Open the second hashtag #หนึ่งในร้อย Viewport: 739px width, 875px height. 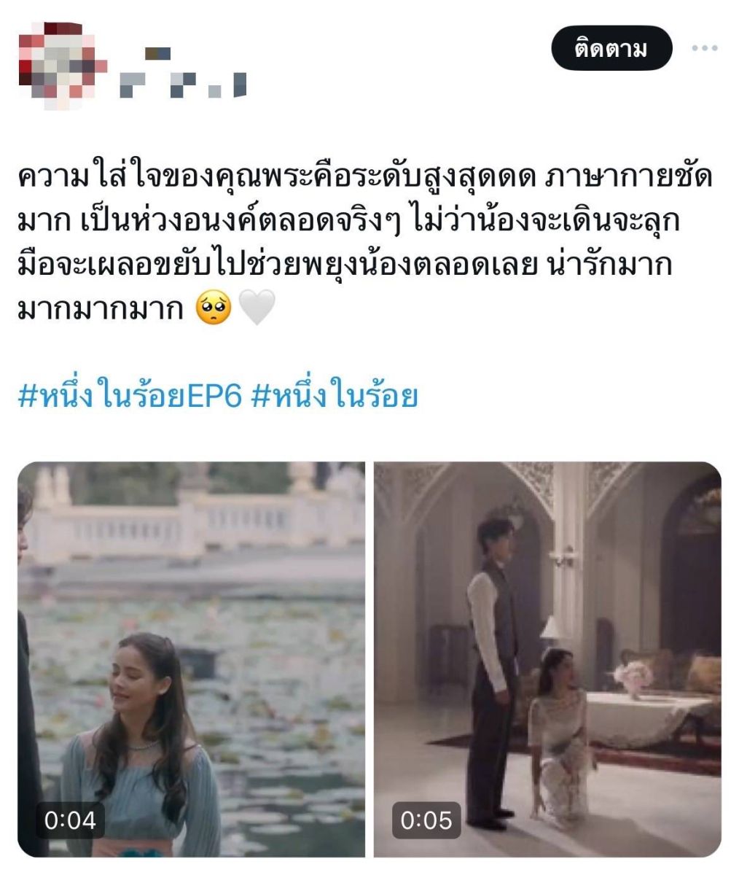tap(334, 396)
